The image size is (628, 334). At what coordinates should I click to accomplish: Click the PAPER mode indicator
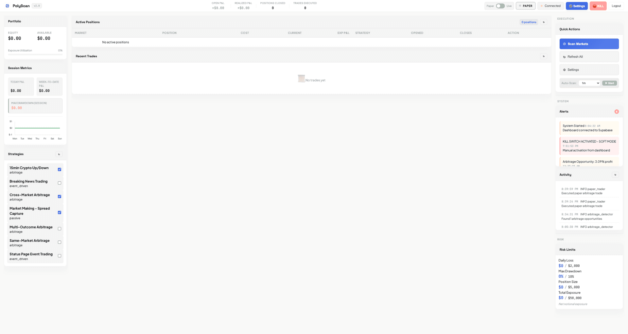525,6
